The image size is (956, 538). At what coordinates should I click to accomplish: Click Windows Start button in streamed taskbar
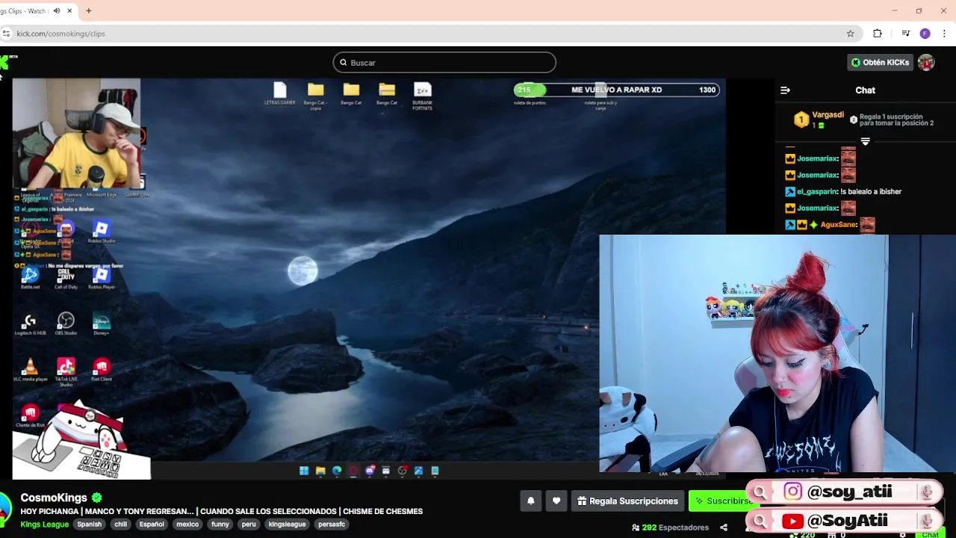[304, 471]
